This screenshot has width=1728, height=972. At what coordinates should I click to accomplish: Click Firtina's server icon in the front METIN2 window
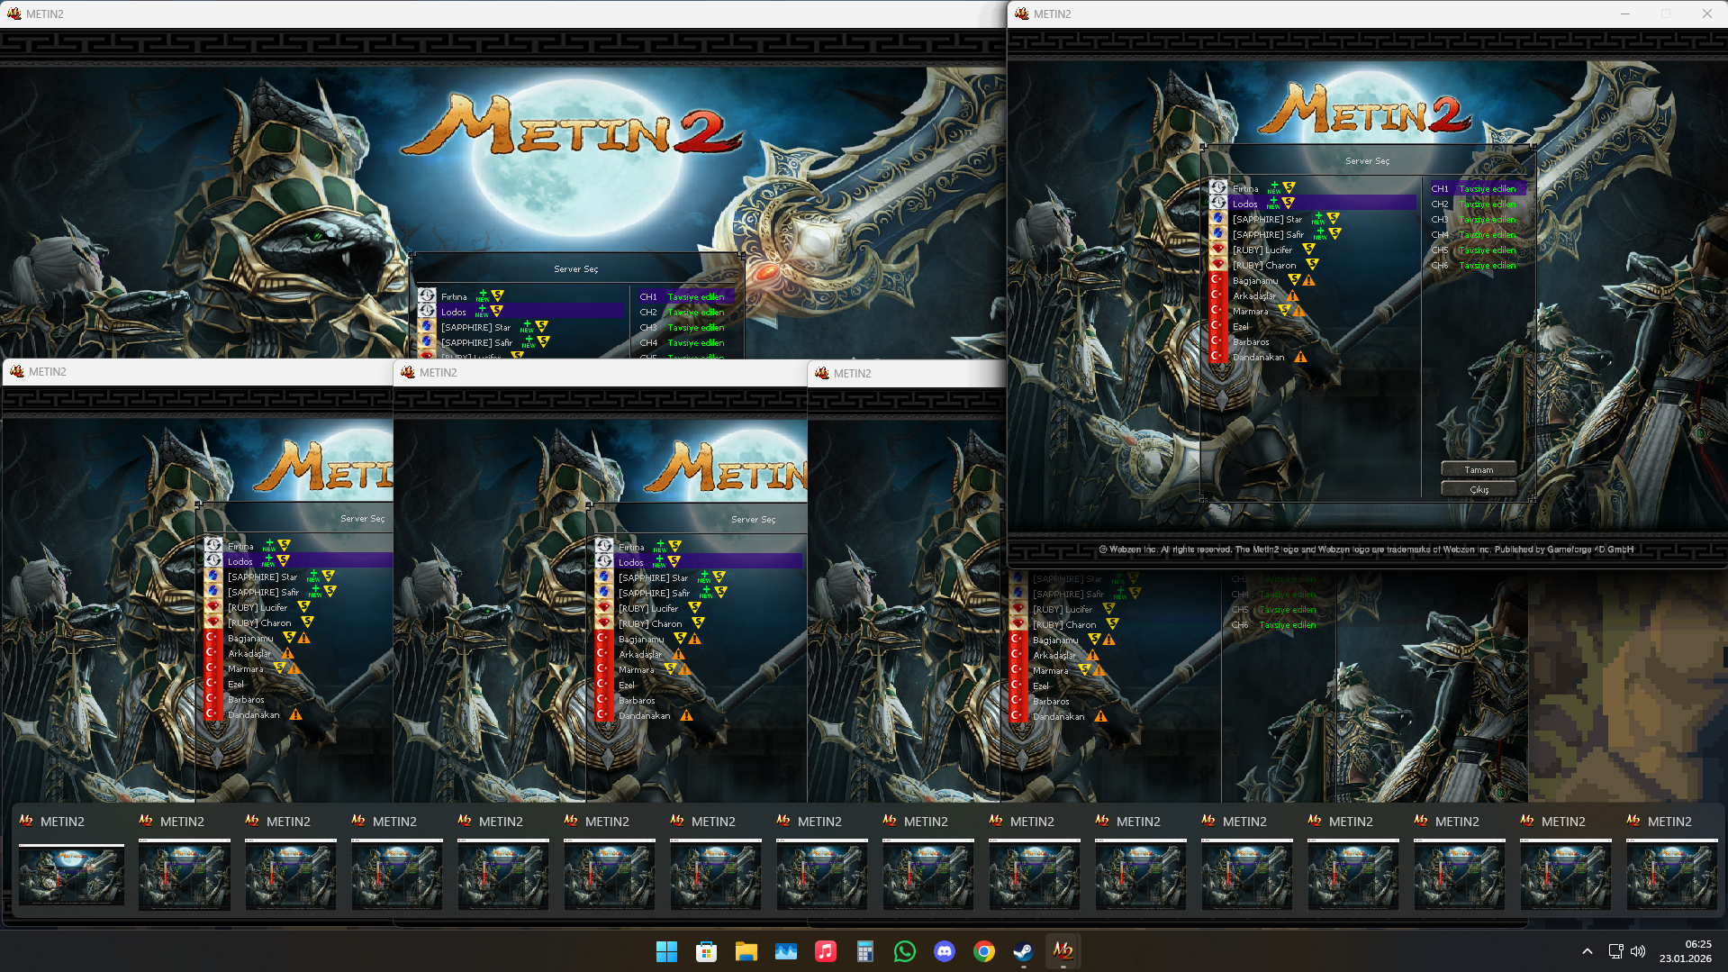pyautogui.click(x=1218, y=188)
